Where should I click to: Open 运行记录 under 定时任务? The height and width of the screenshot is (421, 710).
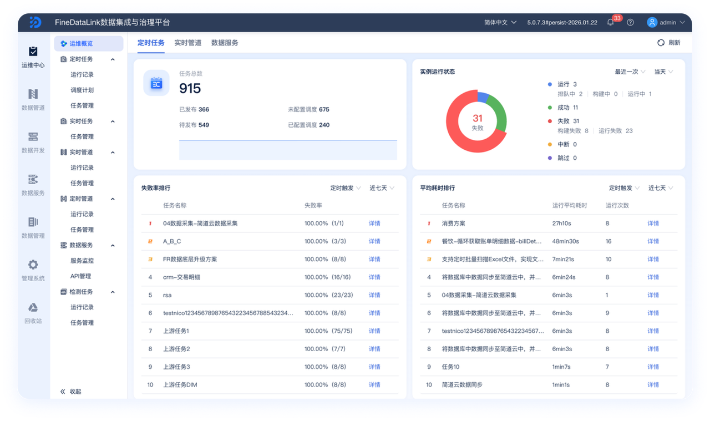[x=82, y=75]
